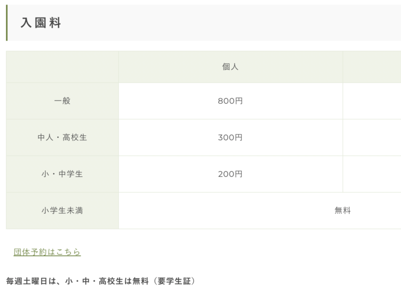Image resolution: width=401 pixels, height=291 pixels.
Task: Click the cut-off header cell right of 個人
Action: [x=372, y=67]
